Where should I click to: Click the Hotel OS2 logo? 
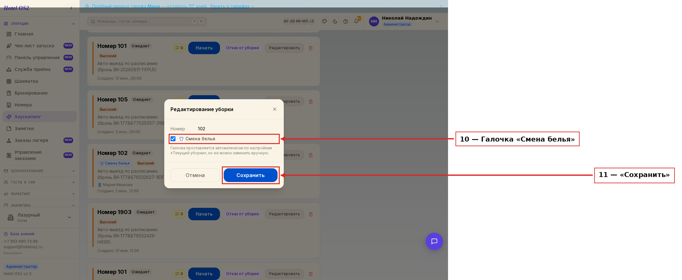click(16, 8)
